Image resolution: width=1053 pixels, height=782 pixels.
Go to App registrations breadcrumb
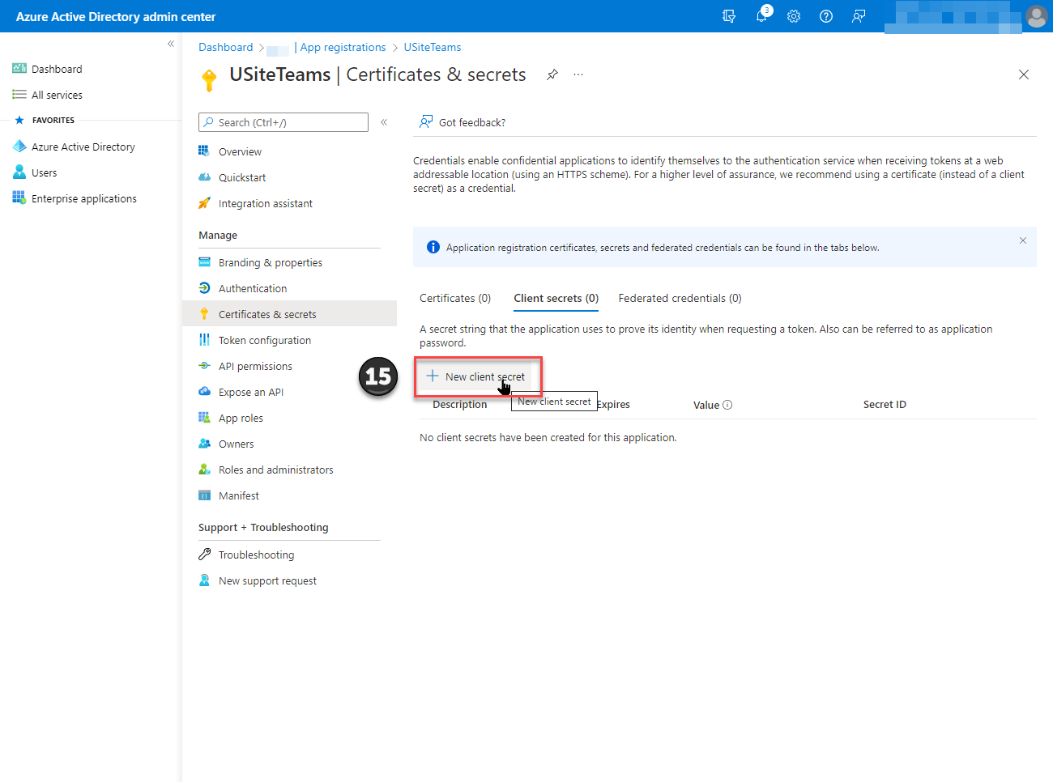(x=343, y=47)
